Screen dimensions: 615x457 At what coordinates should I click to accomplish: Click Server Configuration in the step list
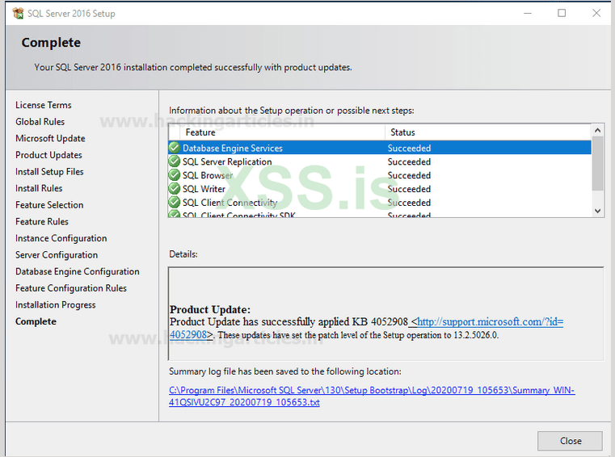[57, 255]
